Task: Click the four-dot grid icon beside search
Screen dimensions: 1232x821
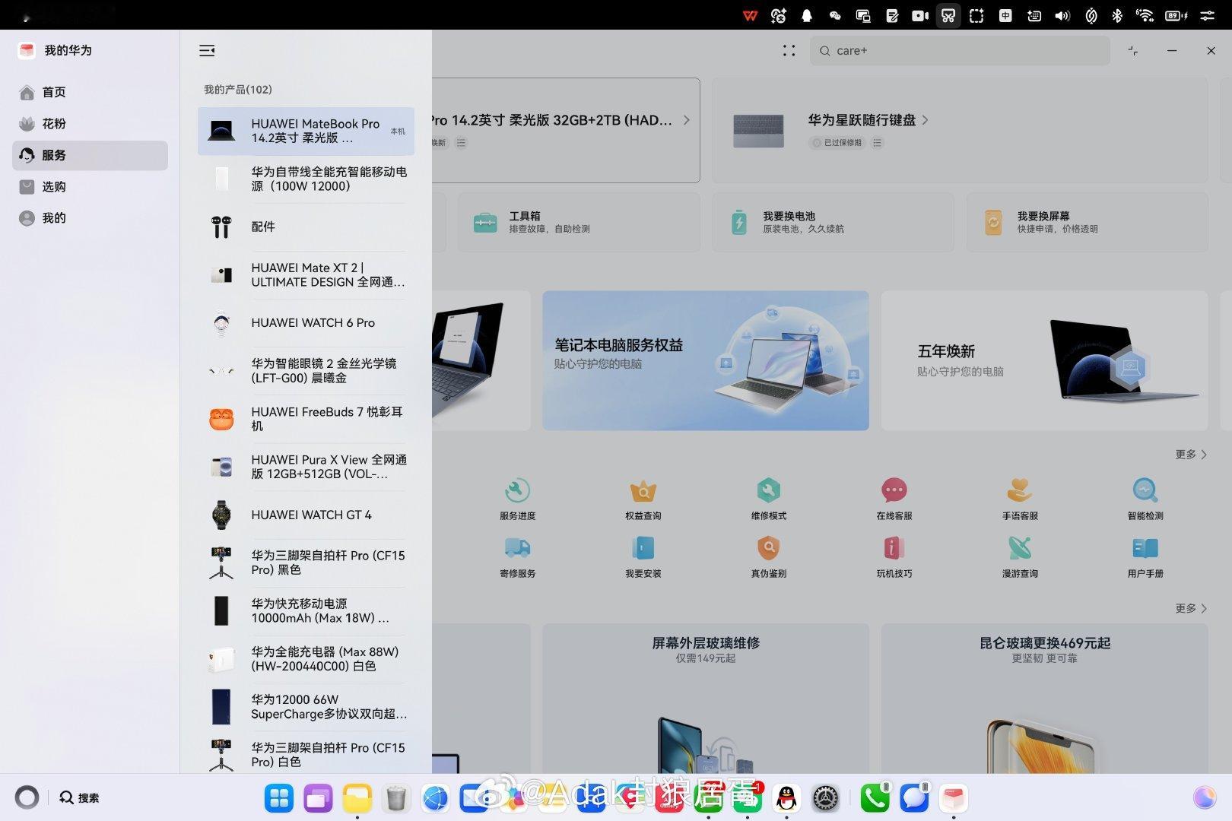Action: point(789,51)
